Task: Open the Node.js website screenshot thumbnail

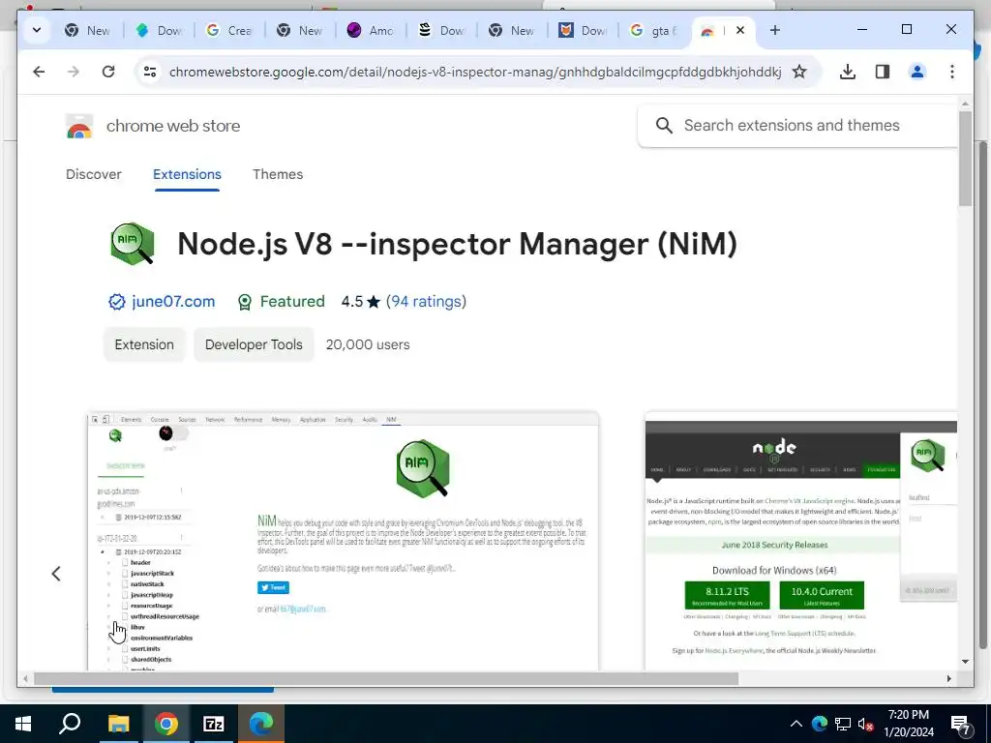Action: [800, 542]
